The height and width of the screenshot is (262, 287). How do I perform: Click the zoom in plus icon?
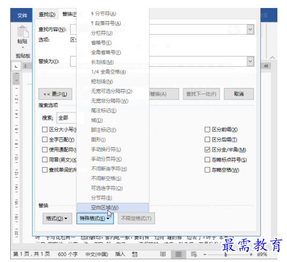(251, 255)
